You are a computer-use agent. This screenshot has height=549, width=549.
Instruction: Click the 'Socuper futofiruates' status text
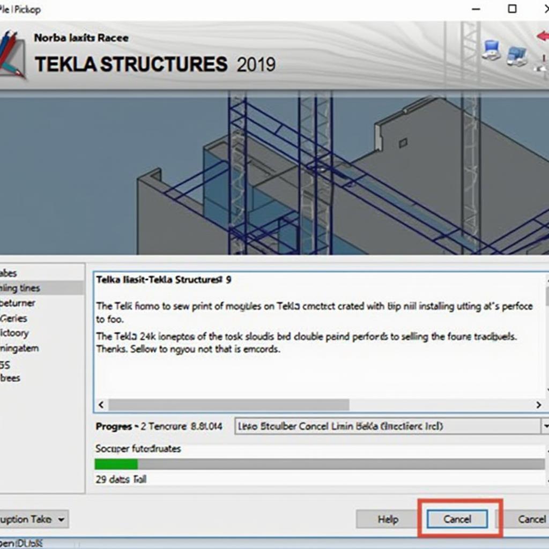138,449
